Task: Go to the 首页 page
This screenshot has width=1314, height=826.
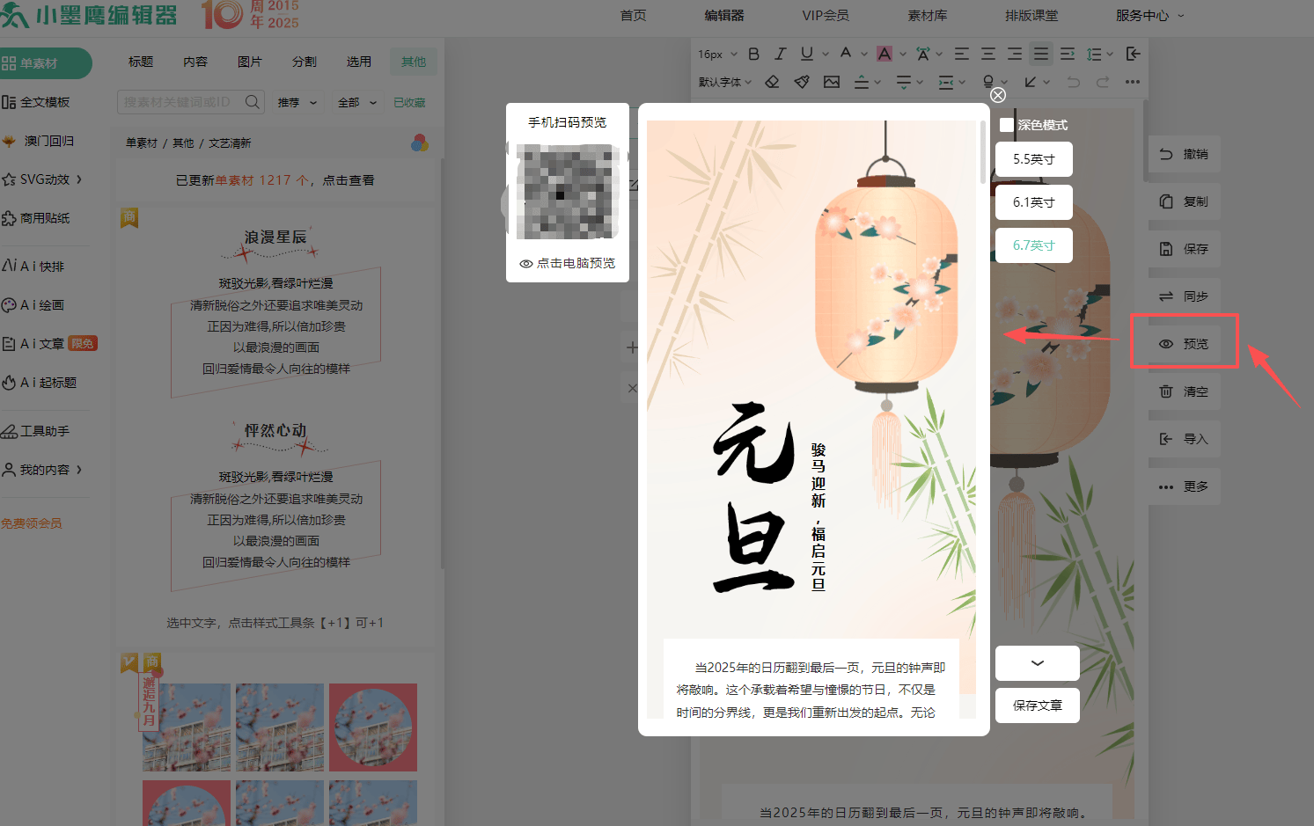Action: tap(634, 16)
